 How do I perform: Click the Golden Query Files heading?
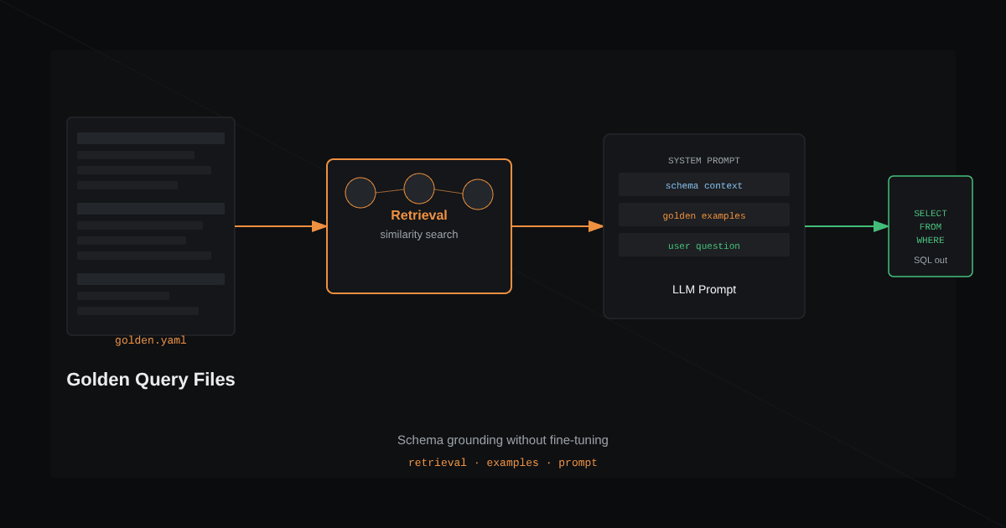151,380
